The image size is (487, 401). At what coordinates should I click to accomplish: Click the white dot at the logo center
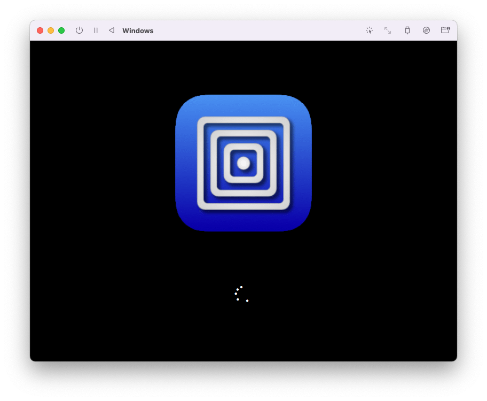point(244,164)
